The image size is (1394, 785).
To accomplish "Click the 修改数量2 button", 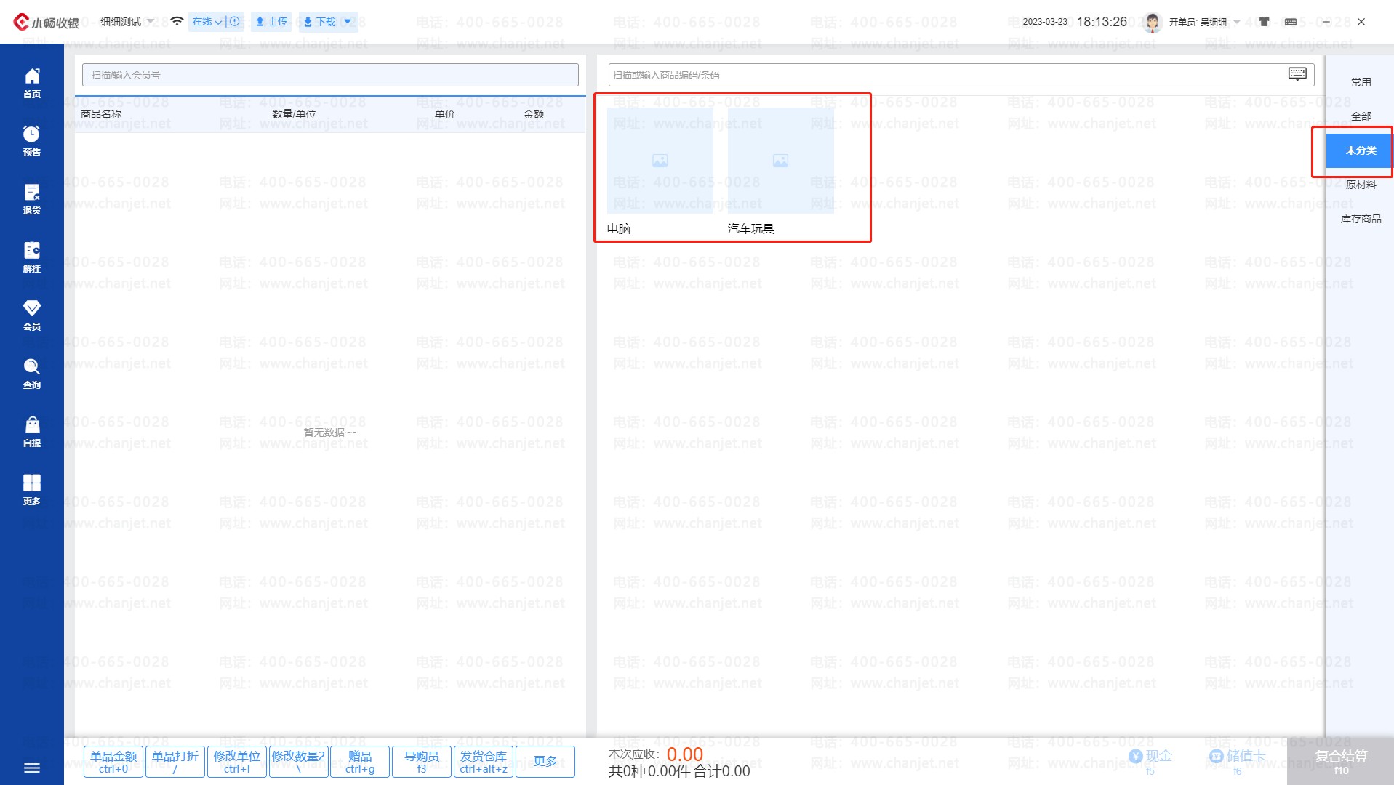I will (x=299, y=762).
